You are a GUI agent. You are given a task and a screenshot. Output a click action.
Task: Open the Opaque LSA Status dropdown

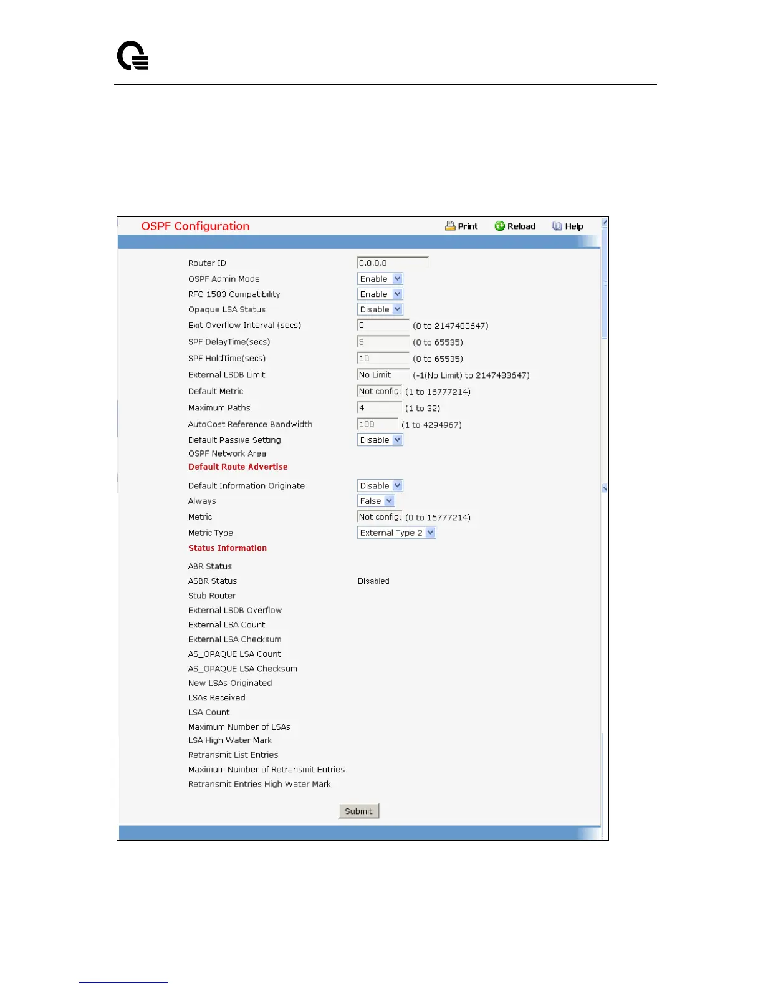380,309
